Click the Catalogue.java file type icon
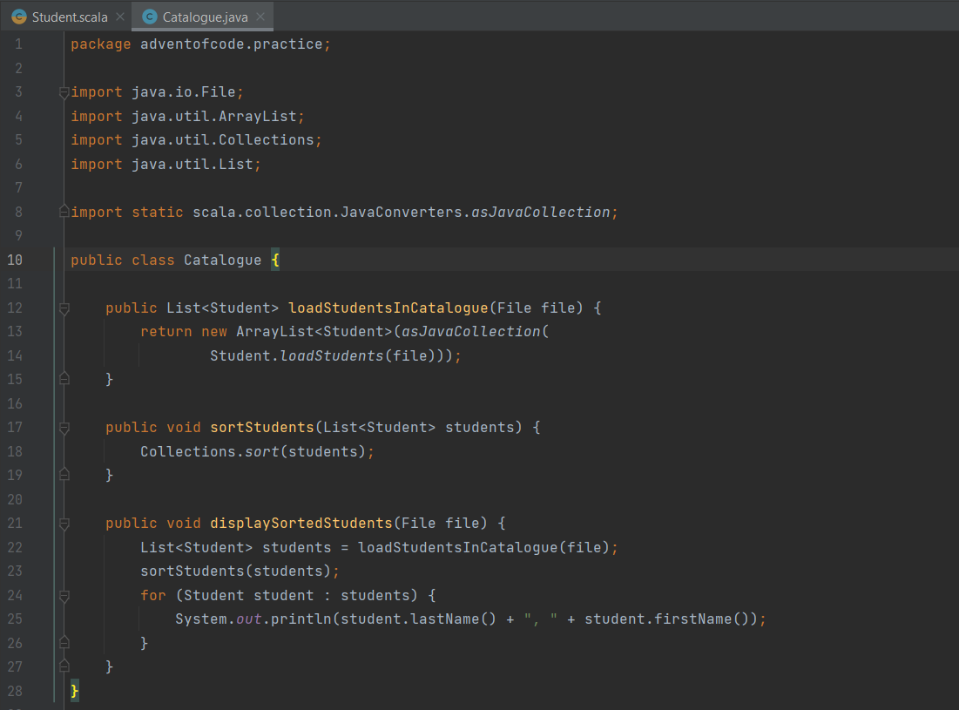Screen dimensions: 959x710 [149, 17]
